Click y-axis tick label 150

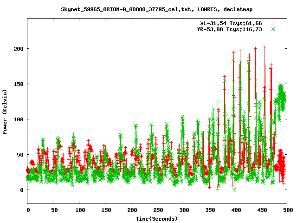click(x=19, y=84)
